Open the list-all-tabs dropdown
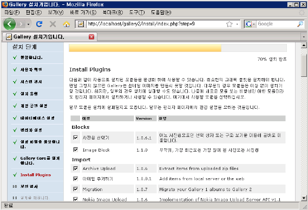This screenshot has height=210, width=308. 304,37
